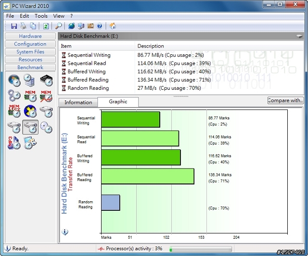Click the info icon beside the chart
The height and width of the screenshot is (256, 308).
tap(65, 232)
